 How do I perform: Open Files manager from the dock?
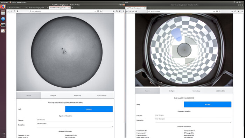click(x=3, y=13)
